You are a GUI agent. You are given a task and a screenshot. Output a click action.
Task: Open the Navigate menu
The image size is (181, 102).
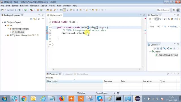(x=34, y=6)
